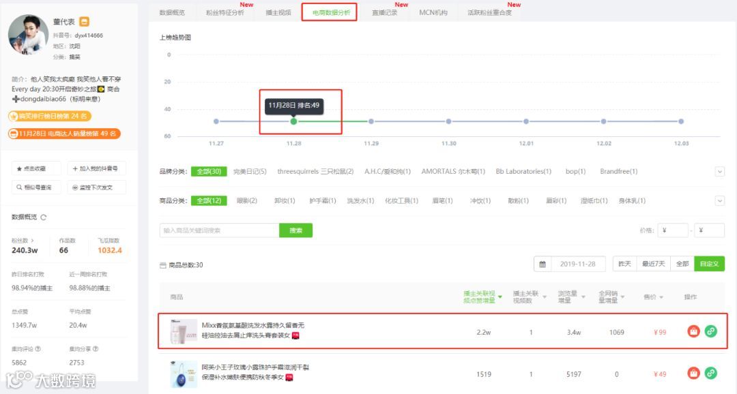Screen dimensions: 737x394
Task: Filter by brand bop(1)
Action: click(x=575, y=171)
